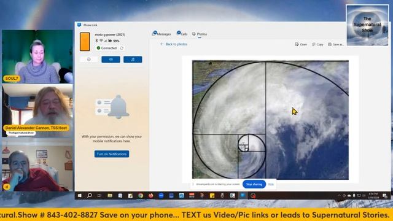
Task: Open the yellow sticky notes taskbar icon
Action: (x=212, y=196)
